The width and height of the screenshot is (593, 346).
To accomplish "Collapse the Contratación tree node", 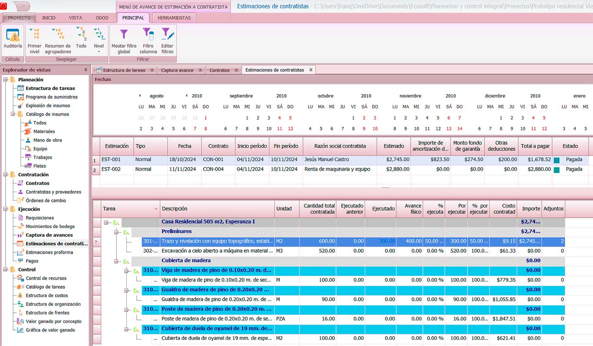I will (x=5, y=174).
